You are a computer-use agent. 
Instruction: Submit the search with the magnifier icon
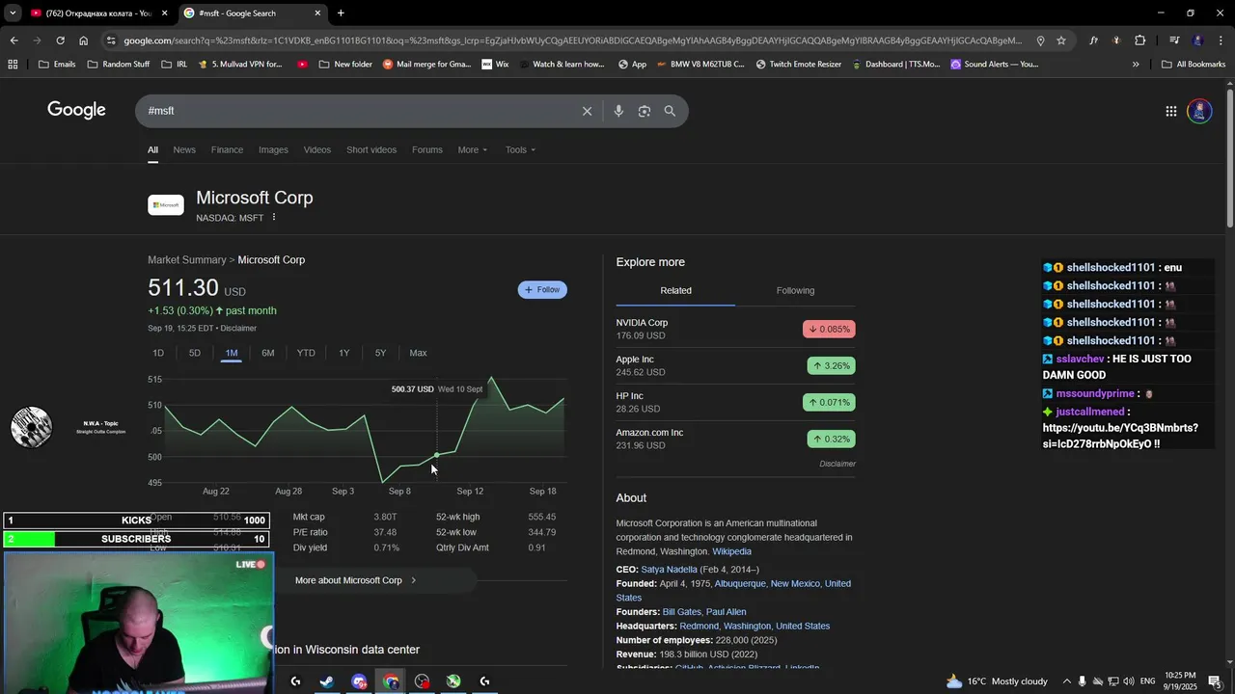(x=670, y=111)
